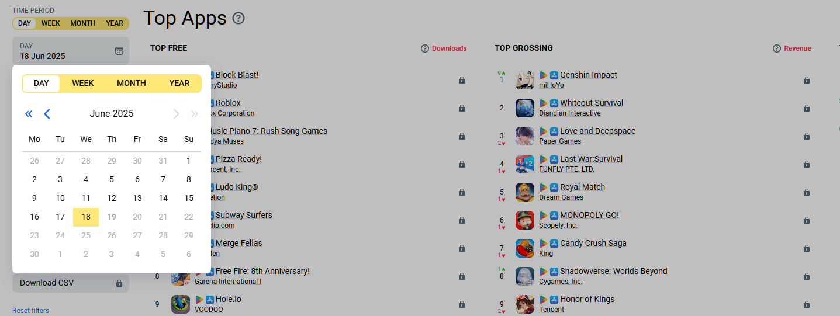Switch to YEAR in the top time period bar

pyautogui.click(x=115, y=23)
